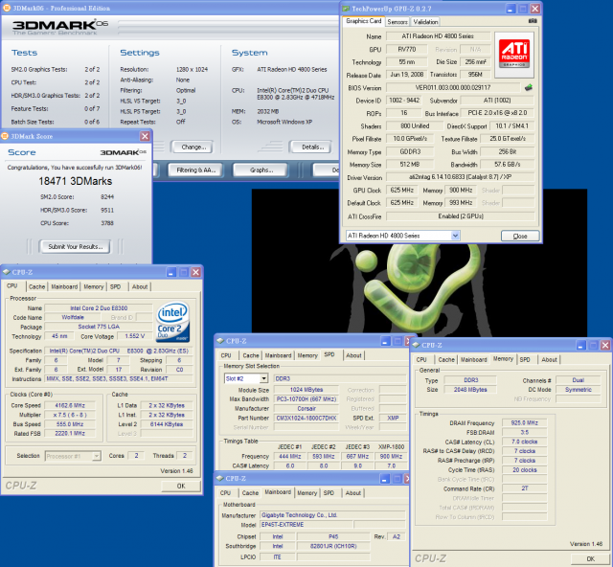Open the Processor #1 selection dropdown
613x567 pixels.
[x=96, y=456]
